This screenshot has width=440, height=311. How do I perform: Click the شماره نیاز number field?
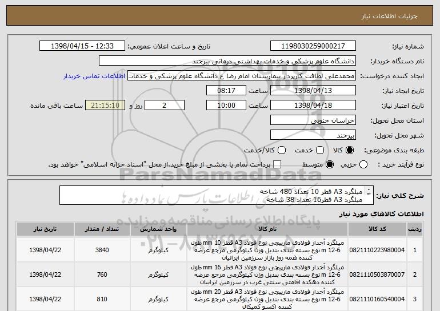click(313, 46)
